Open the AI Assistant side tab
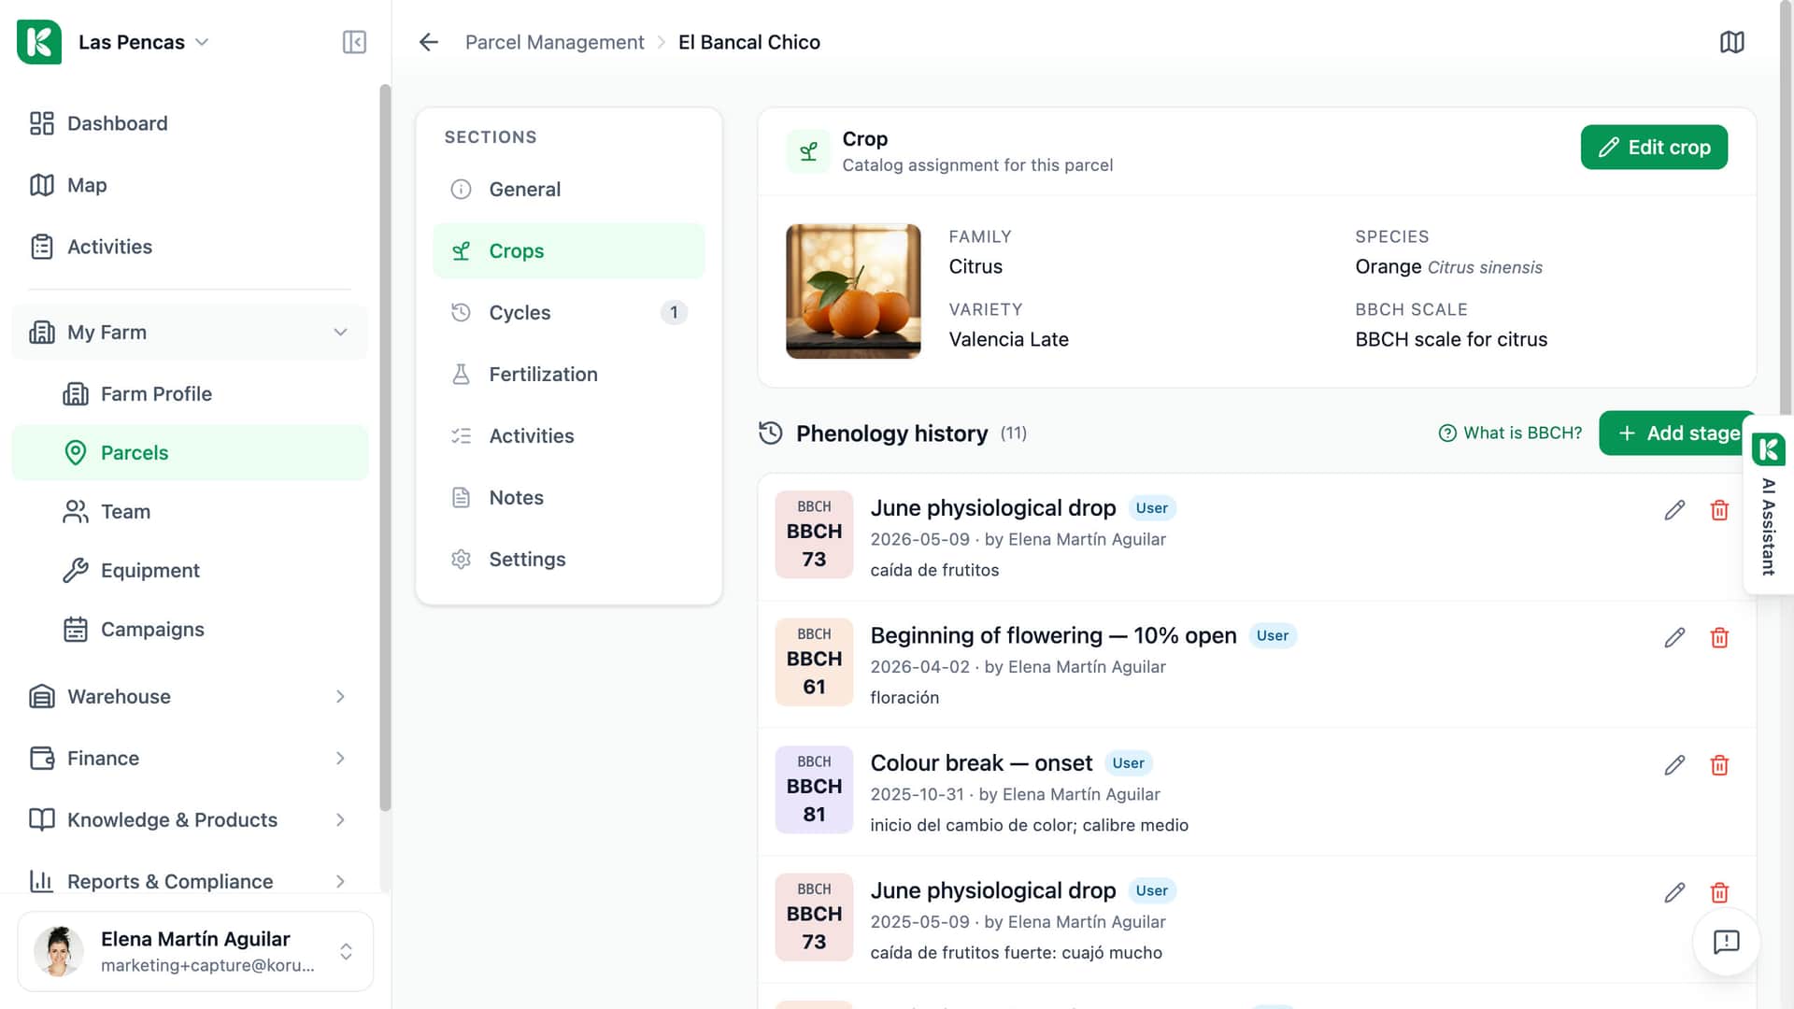The height and width of the screenshot is (1009, 1794). (1768, 504)
